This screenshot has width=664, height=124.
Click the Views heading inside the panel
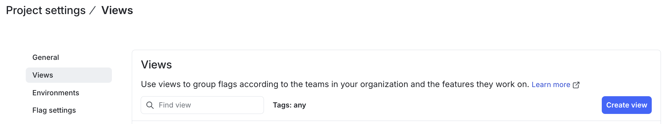156,65
